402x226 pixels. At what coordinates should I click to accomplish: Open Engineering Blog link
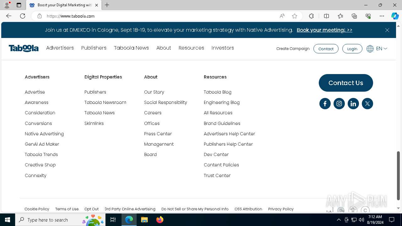222,102
